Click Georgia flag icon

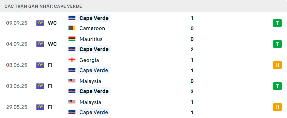point(72,60)
